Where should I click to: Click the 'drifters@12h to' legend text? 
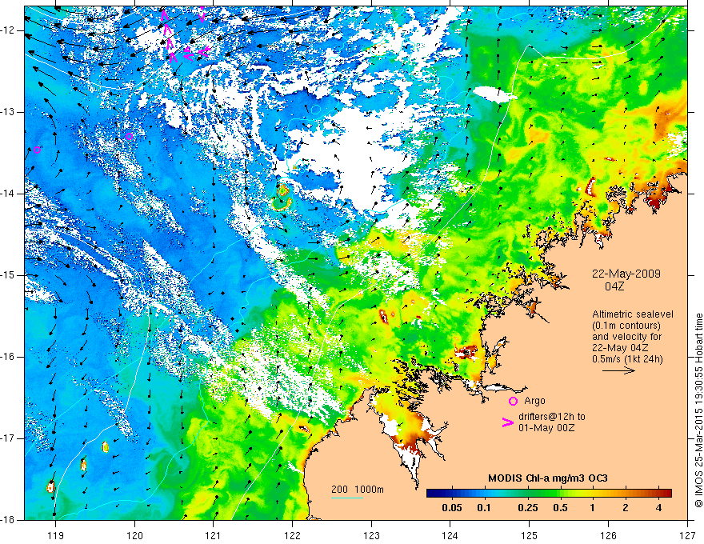click(x=552, y=417)
